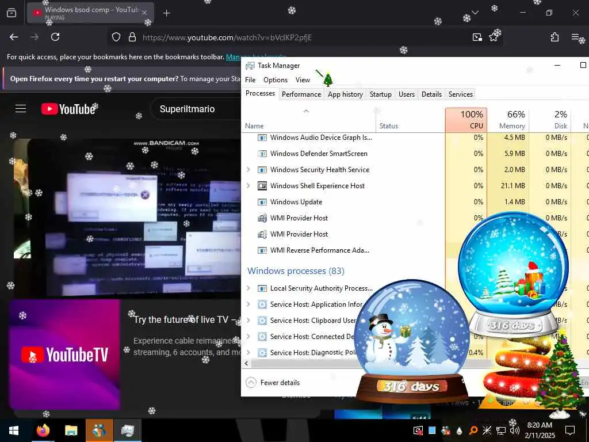This screenshot has width=589, height=442.
Task: Select WMI Reverse Performance Adapter row
Action: pyautogui.click(x=320, y=250)
